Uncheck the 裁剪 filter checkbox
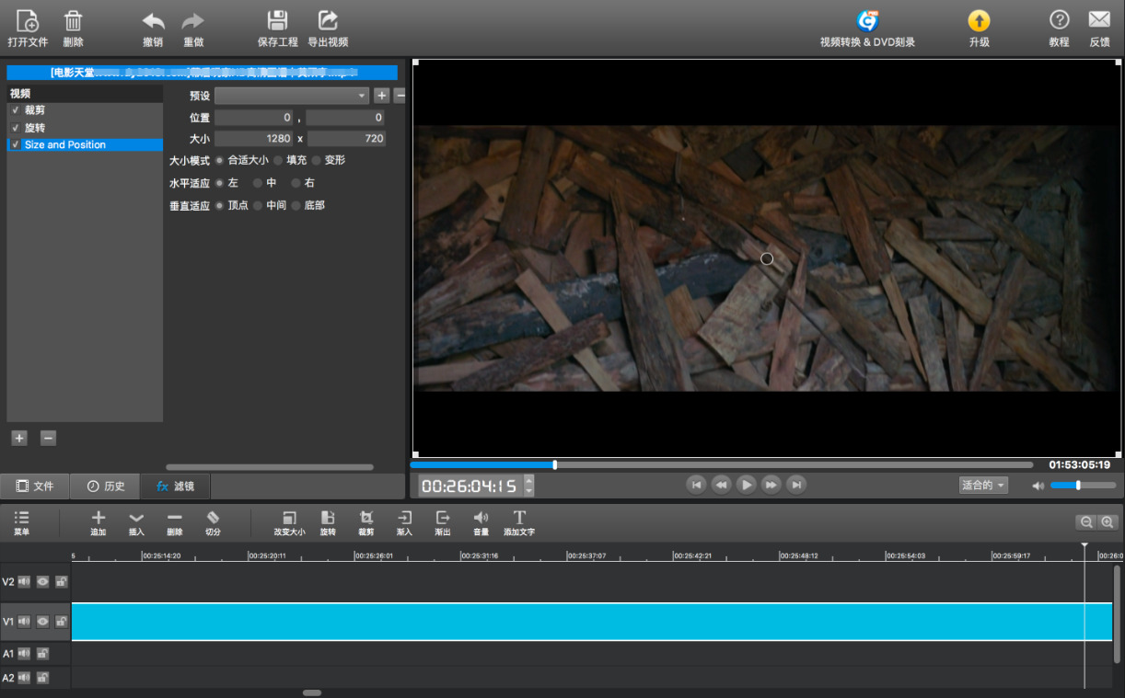 pyautogui.click(x=15, y=110)
